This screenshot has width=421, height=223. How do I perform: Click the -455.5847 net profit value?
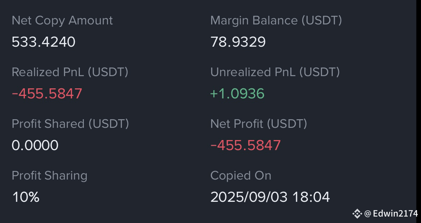coord(246,145)
